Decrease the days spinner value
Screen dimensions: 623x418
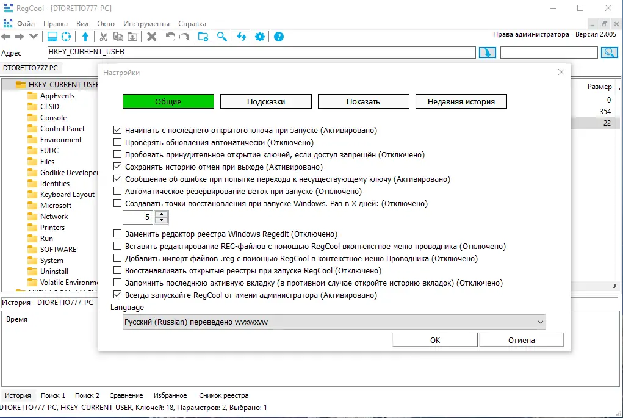pos(161,220)
